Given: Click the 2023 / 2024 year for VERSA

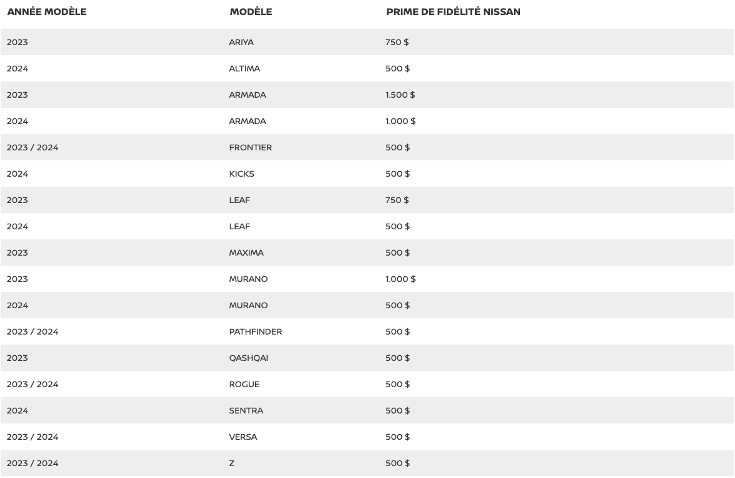Looking at the screenshot, I should [x=33, y=437].
